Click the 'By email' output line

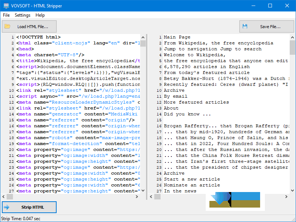click(x=175, y=97)
